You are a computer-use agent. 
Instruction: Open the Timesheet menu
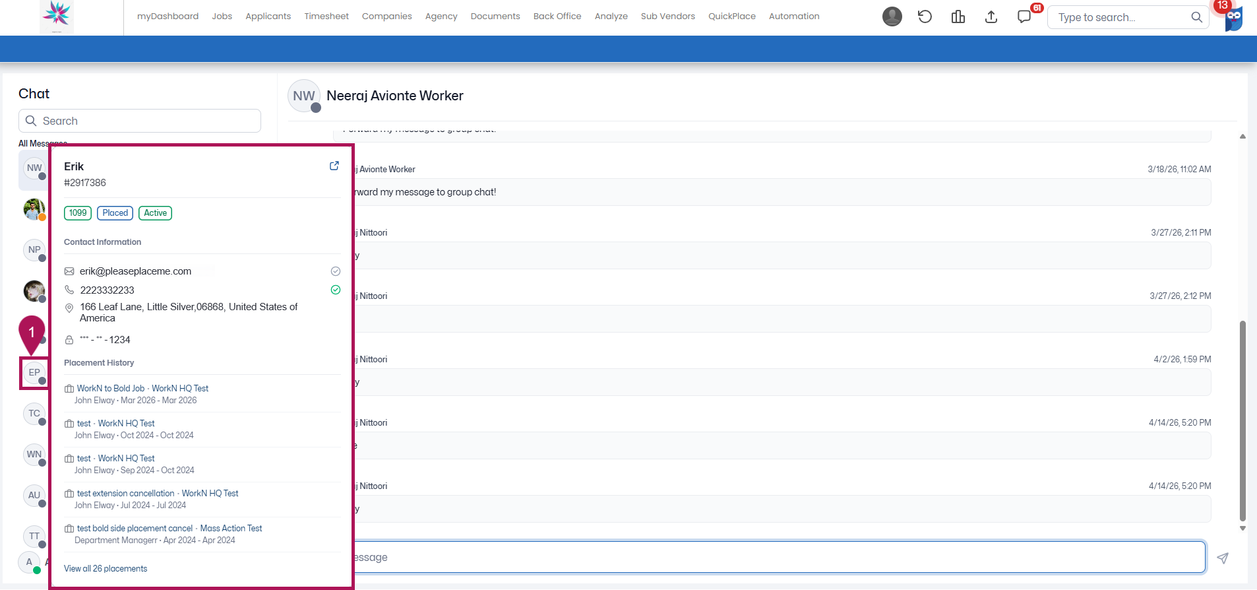coord(326,16)
